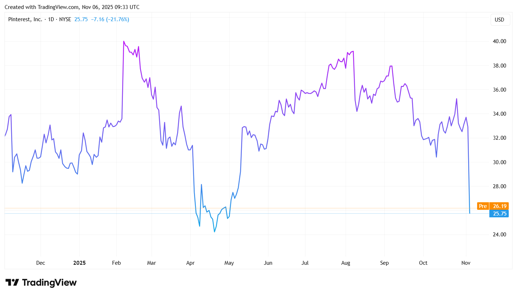
Task: Click the 26.19 pre-market price label
Action: (500, 206)
